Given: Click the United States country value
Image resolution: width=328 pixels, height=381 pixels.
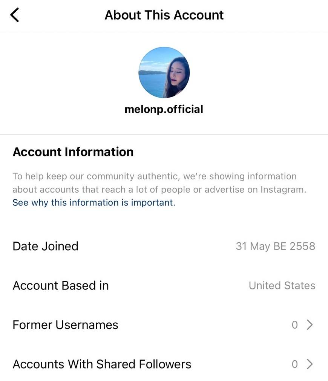Looking at the screenshot, I should point(282,286).
